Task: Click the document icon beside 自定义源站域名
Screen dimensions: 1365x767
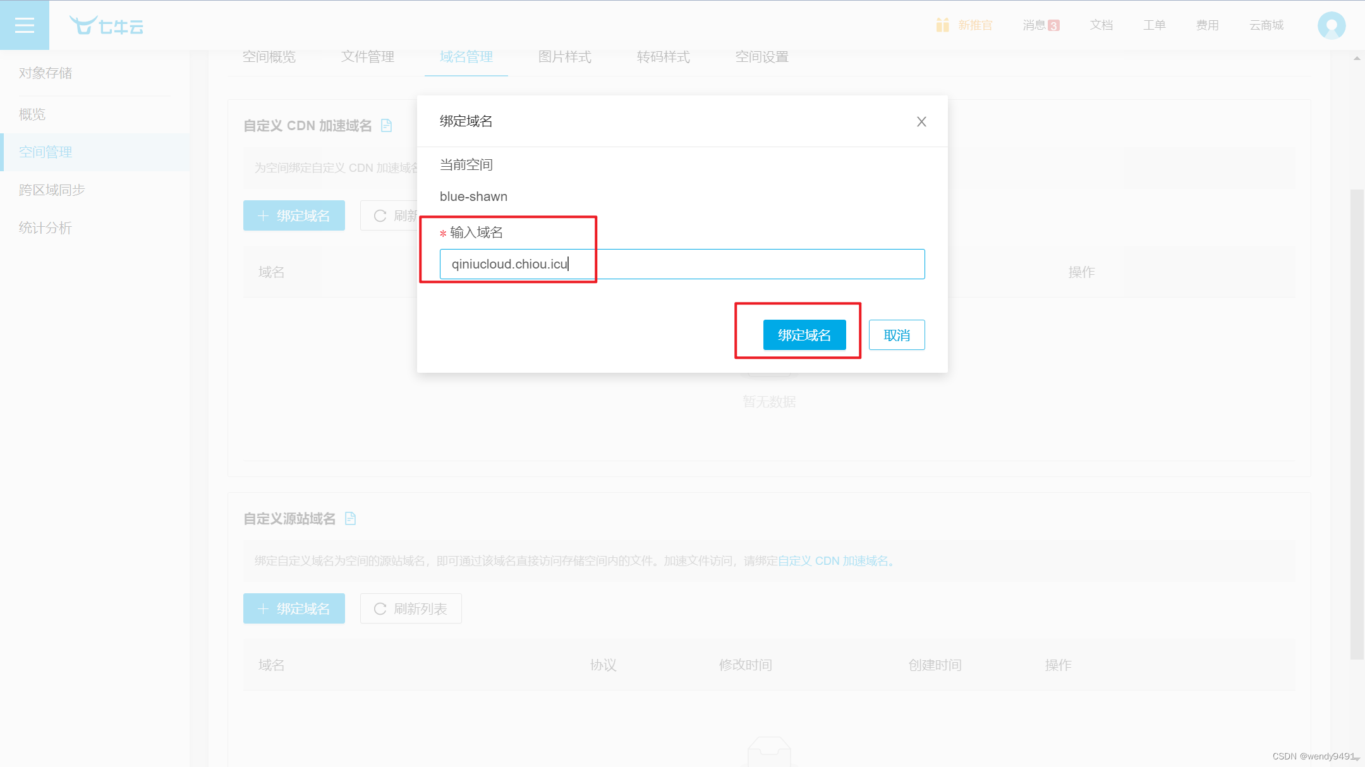Action: click(351, 519)
